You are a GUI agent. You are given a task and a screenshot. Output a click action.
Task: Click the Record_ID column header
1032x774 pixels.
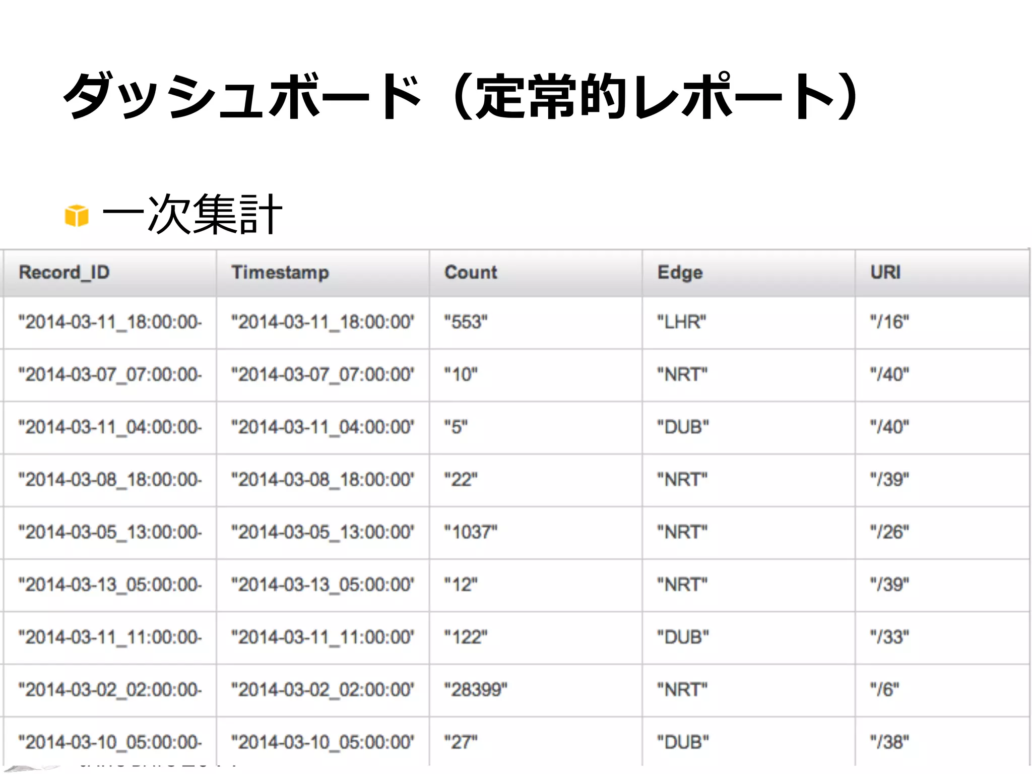pos(110,273)
